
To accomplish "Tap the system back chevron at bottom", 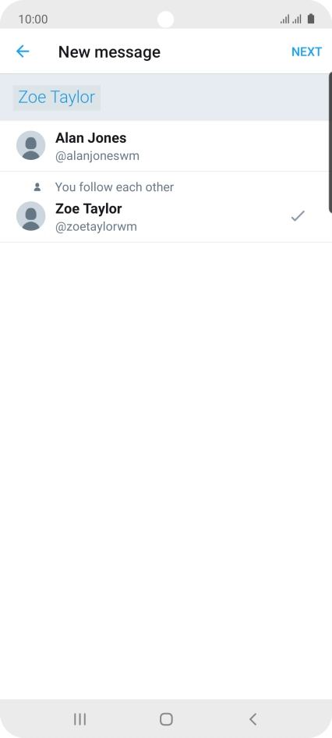I will (253, 718).
